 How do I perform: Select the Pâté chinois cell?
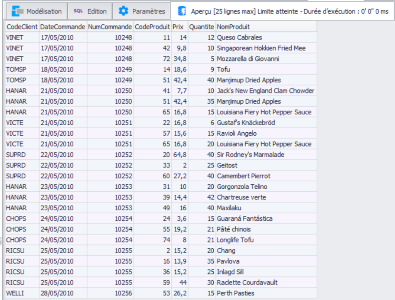(x=266, y=229)
